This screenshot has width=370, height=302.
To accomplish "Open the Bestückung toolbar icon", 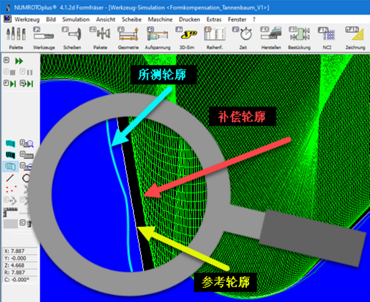I will (x=299, y=36).
